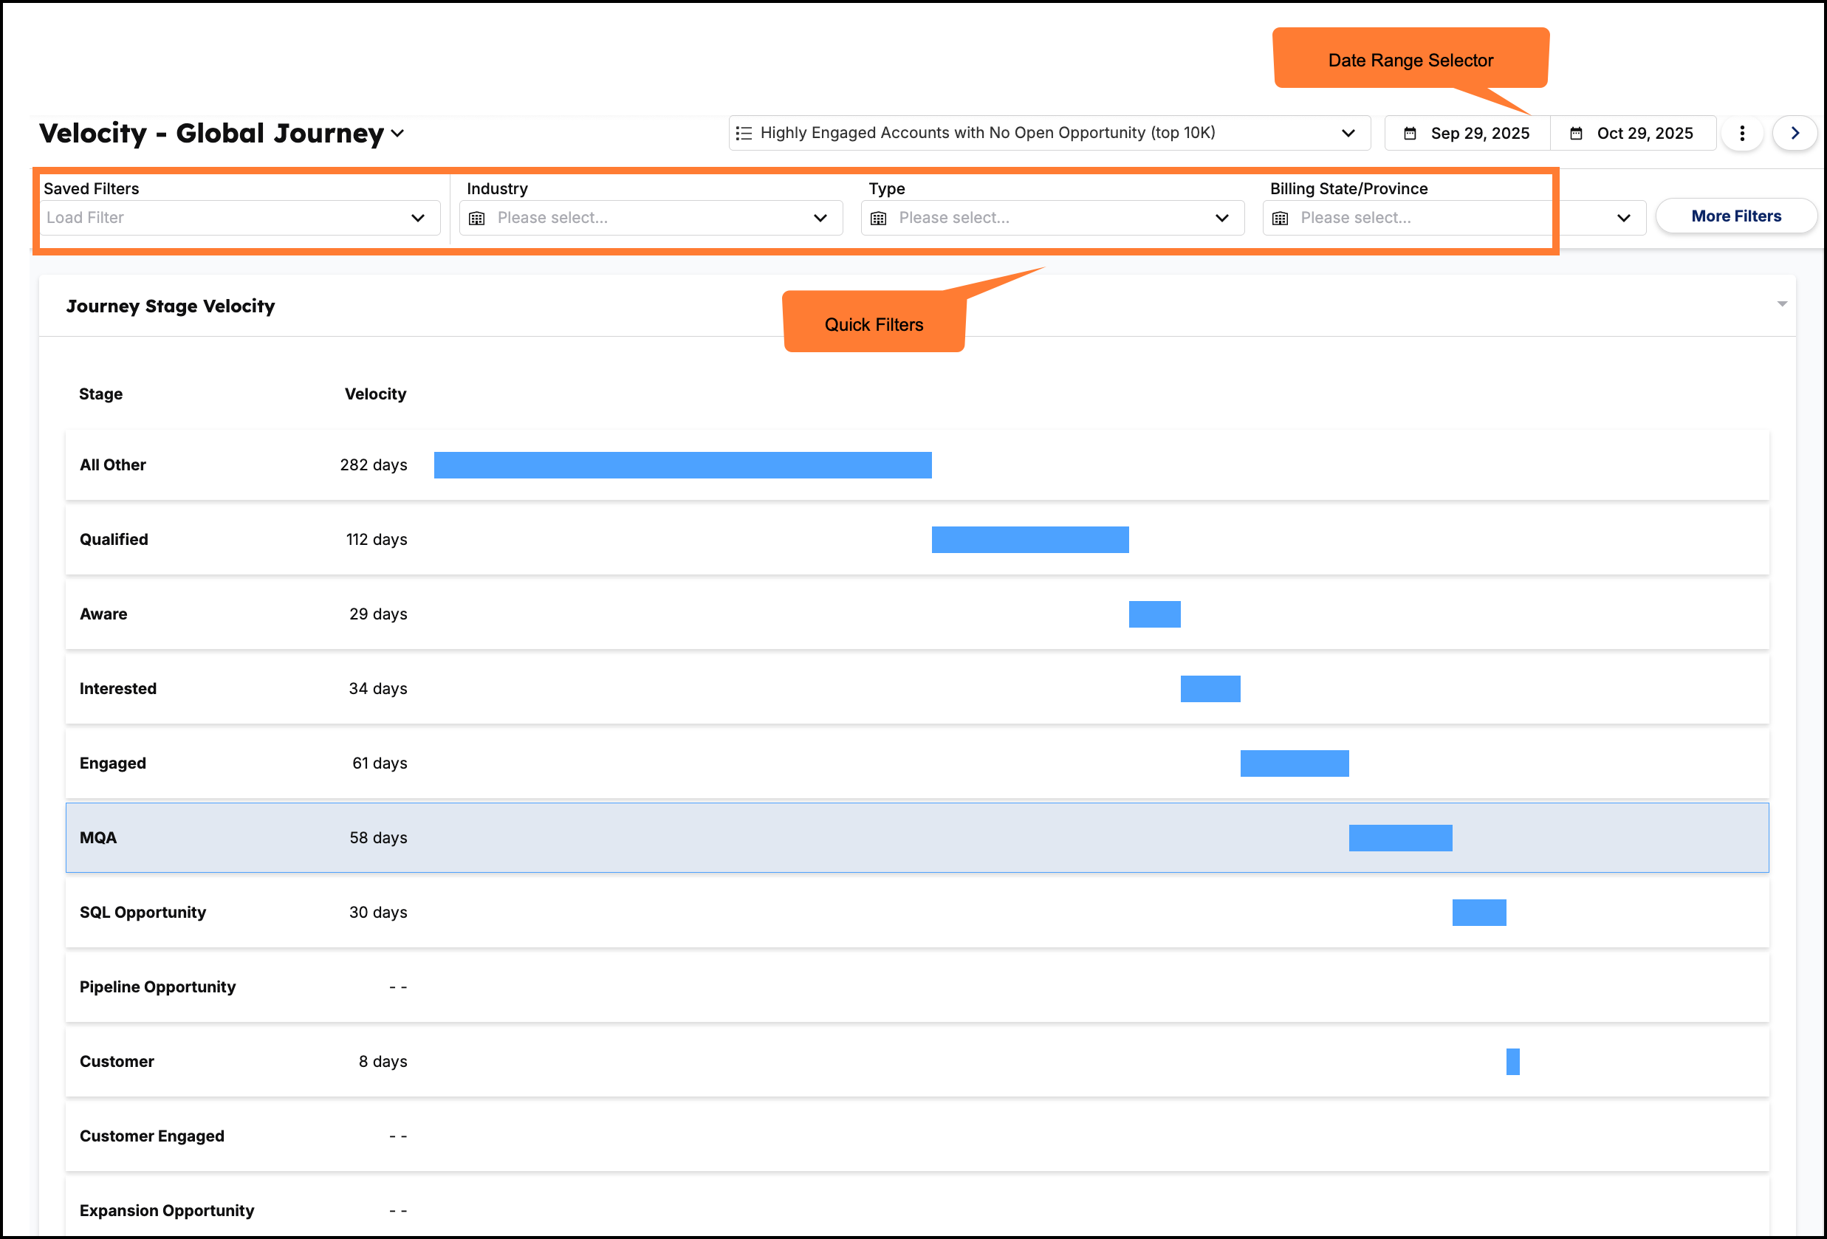Click the All Other velocity bar
This screenshot has width=1827, height=1239.
pos(682,464)
